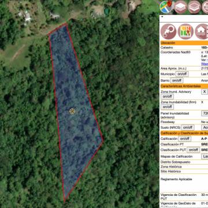This screenshot has height=208, width=208.
Task: Toggle Zona Inundabilidad (firm) on/off
Action: [x=168, y=107]
